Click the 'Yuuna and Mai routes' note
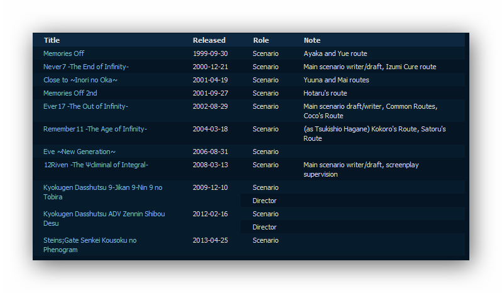 click(336, 80)
